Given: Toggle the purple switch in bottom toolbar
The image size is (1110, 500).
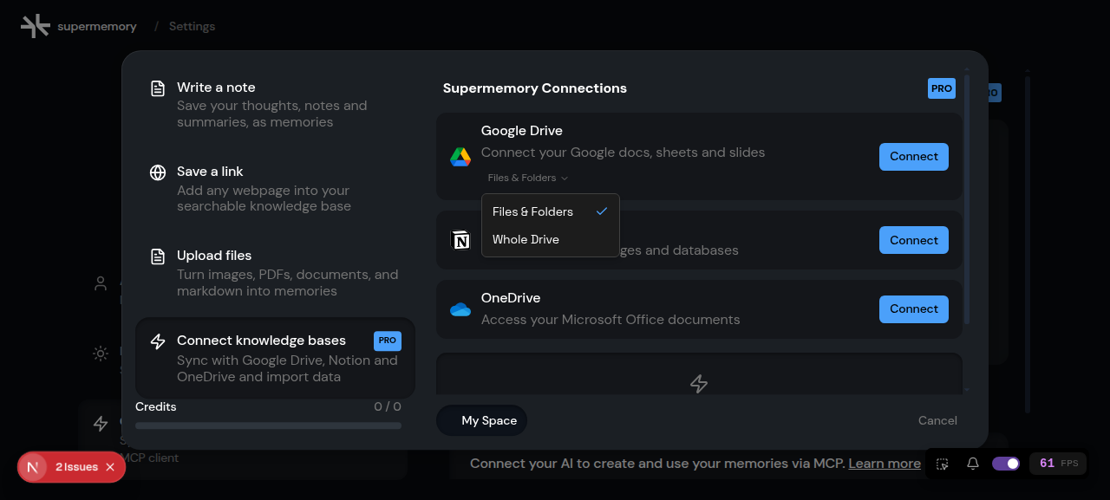Looking at the screenshot, I should 1006,464.
